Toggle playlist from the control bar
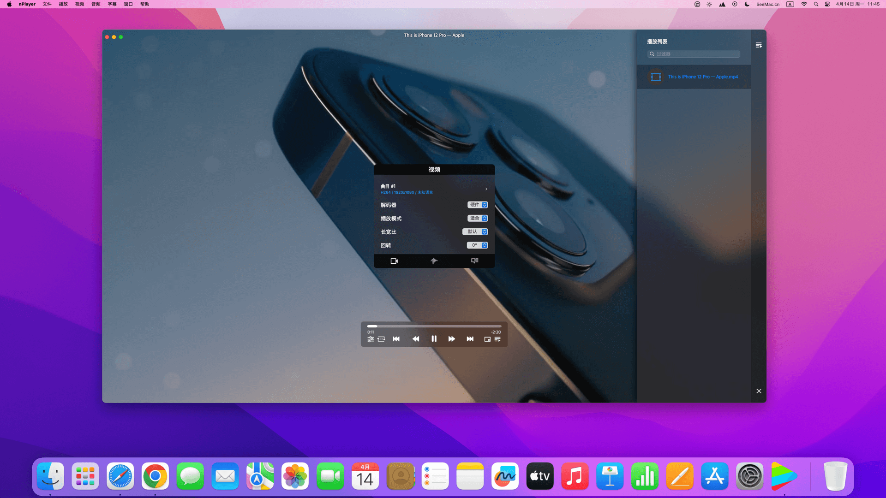Screen dimensions: 886x498 point(497,339)
